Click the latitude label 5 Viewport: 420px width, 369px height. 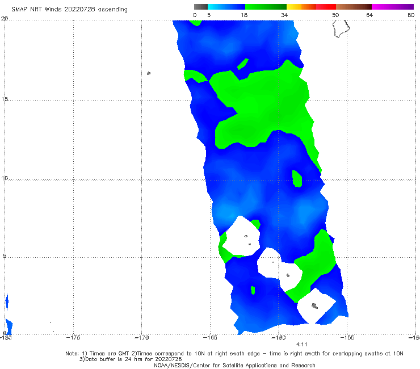(5, 256)
